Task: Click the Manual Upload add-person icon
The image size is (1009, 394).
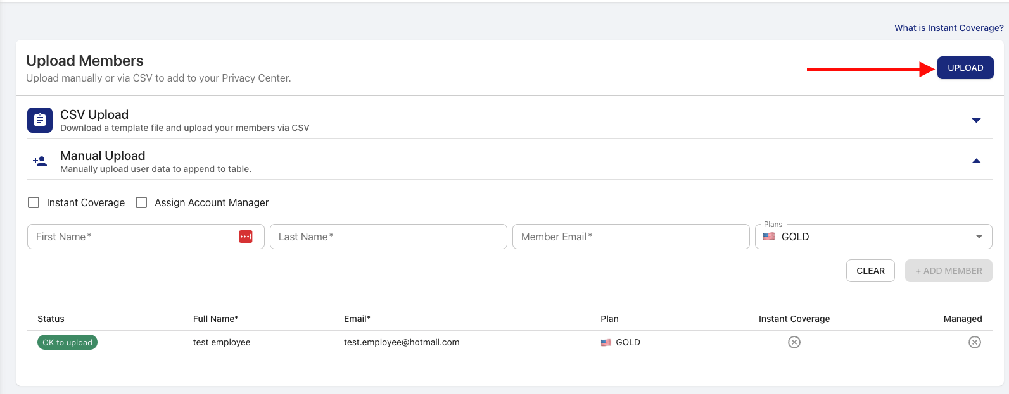Action: pyautogui.click(x=40, y=161)
